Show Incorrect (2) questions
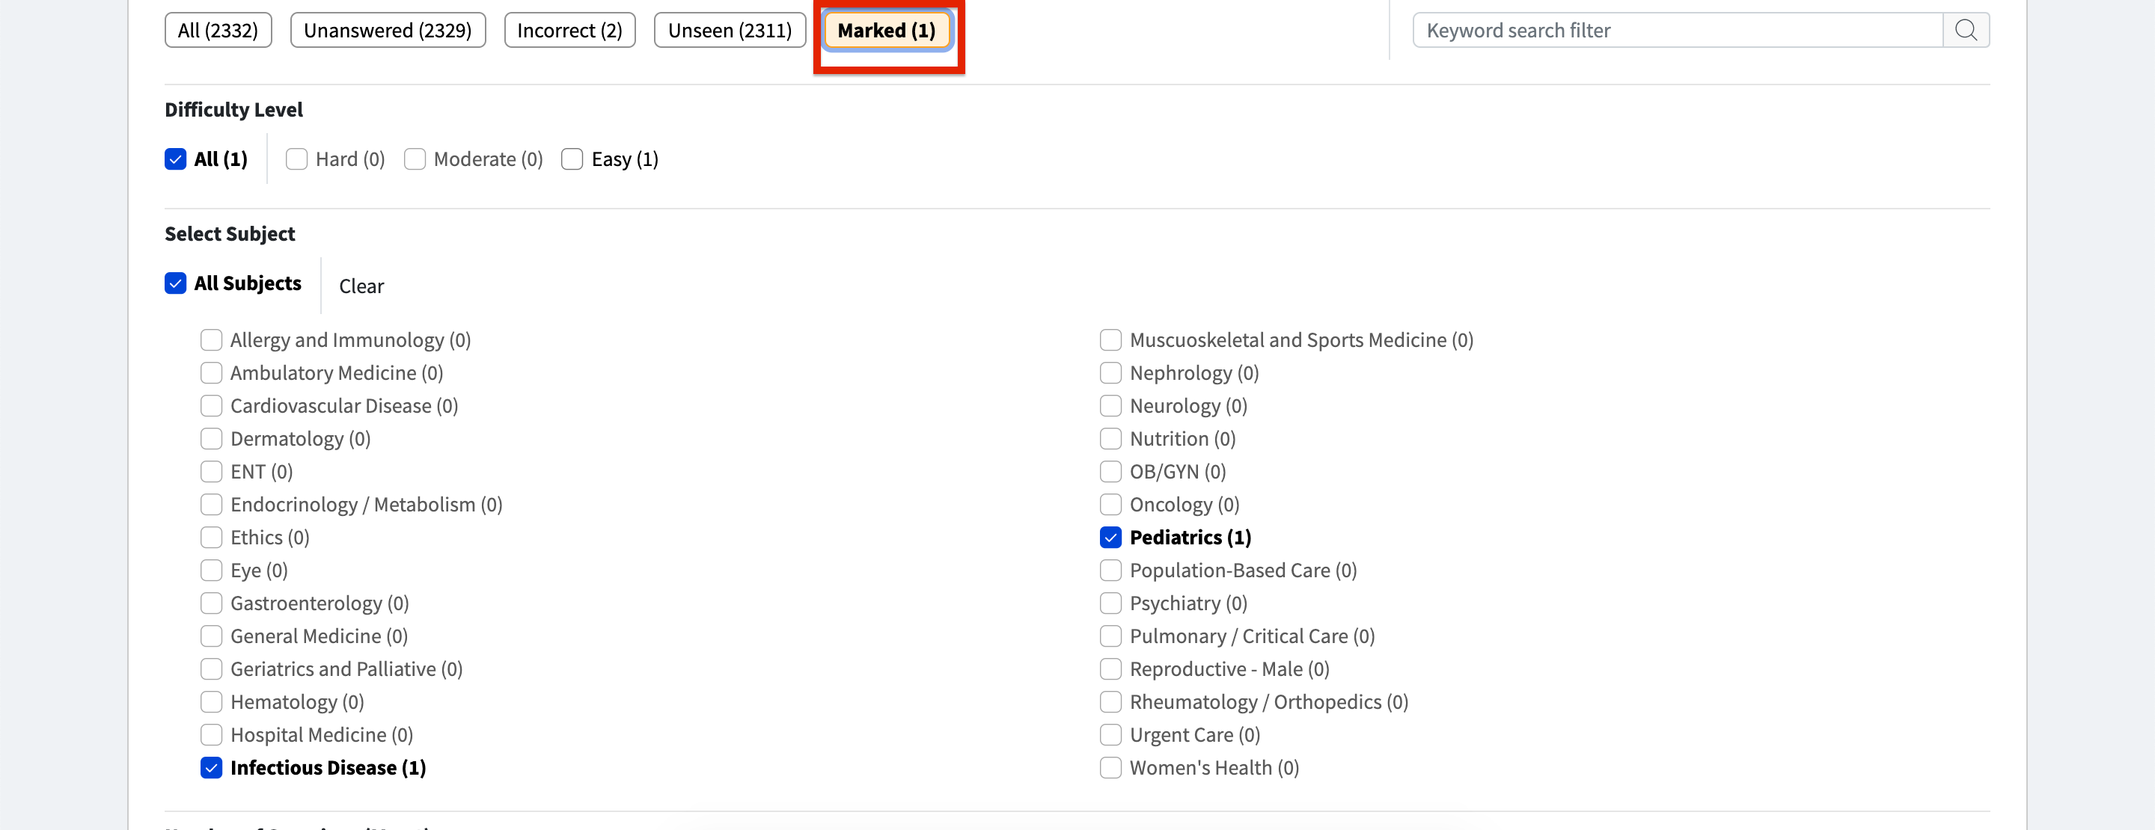 569,30
